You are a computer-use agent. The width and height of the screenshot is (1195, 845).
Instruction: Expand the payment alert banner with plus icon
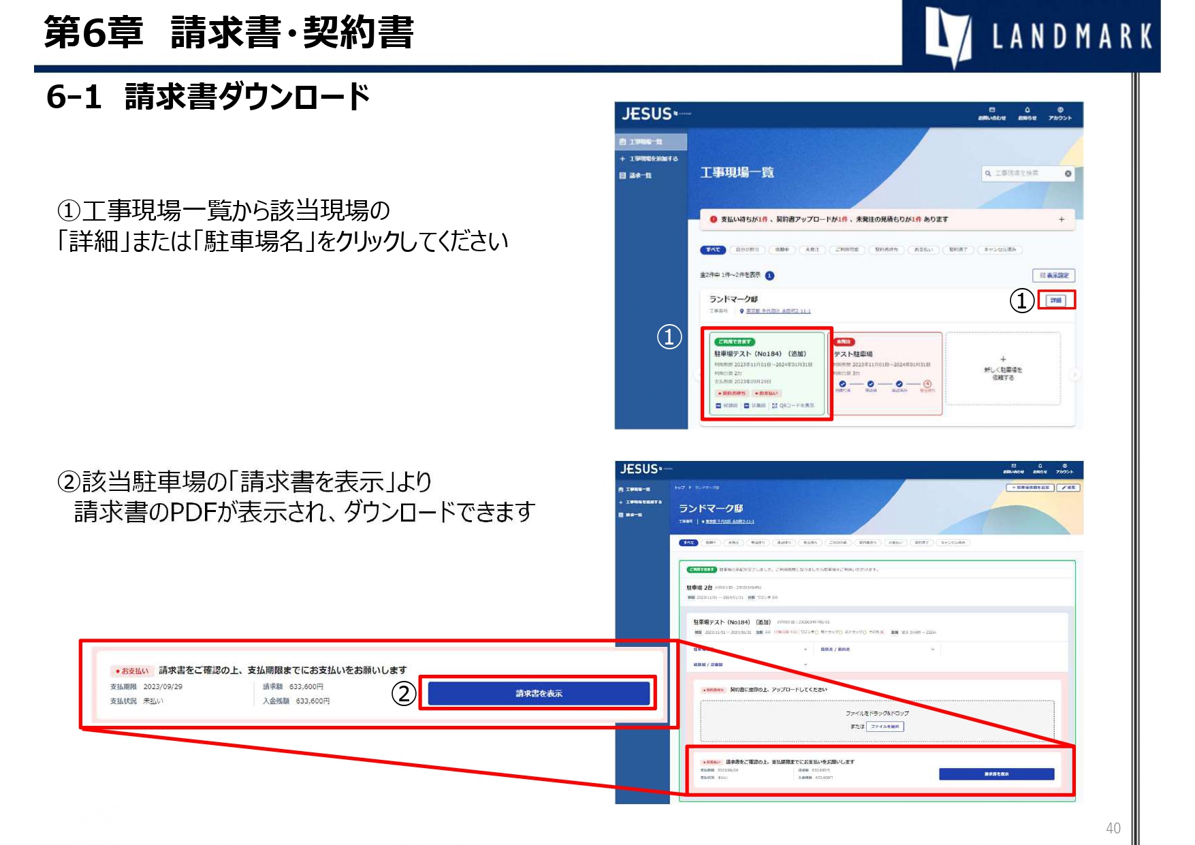pos(1062,219)
